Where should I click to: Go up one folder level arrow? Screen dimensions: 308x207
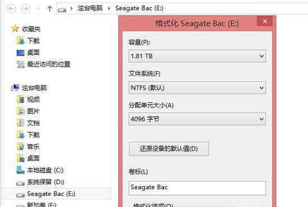tap(49, 8)
